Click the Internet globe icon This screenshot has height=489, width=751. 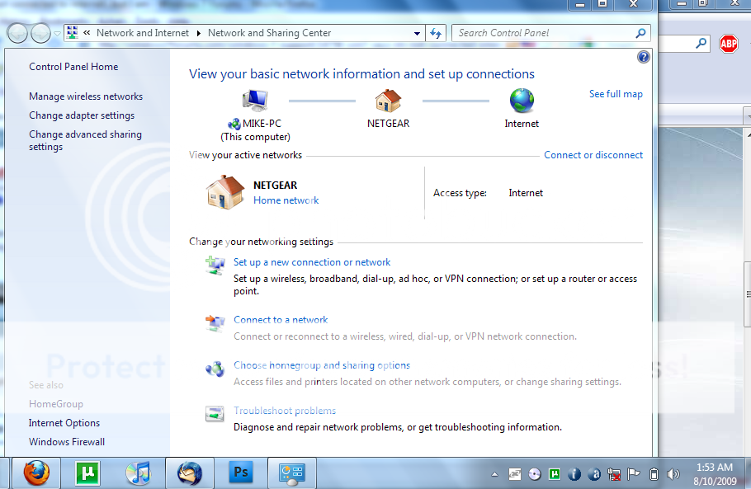coord(522,101)
